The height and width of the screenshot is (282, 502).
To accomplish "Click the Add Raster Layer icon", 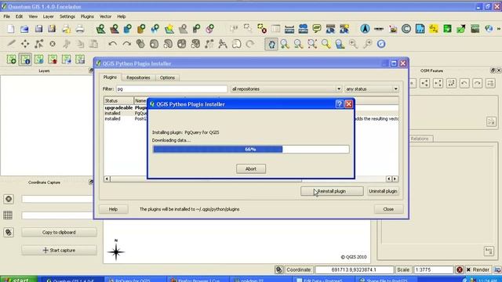I will (115, 29).
